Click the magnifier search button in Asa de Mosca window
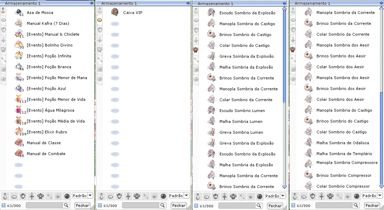The width and height of the screenshot is (384, 210). pyautogui.click(x=66, y=205)
